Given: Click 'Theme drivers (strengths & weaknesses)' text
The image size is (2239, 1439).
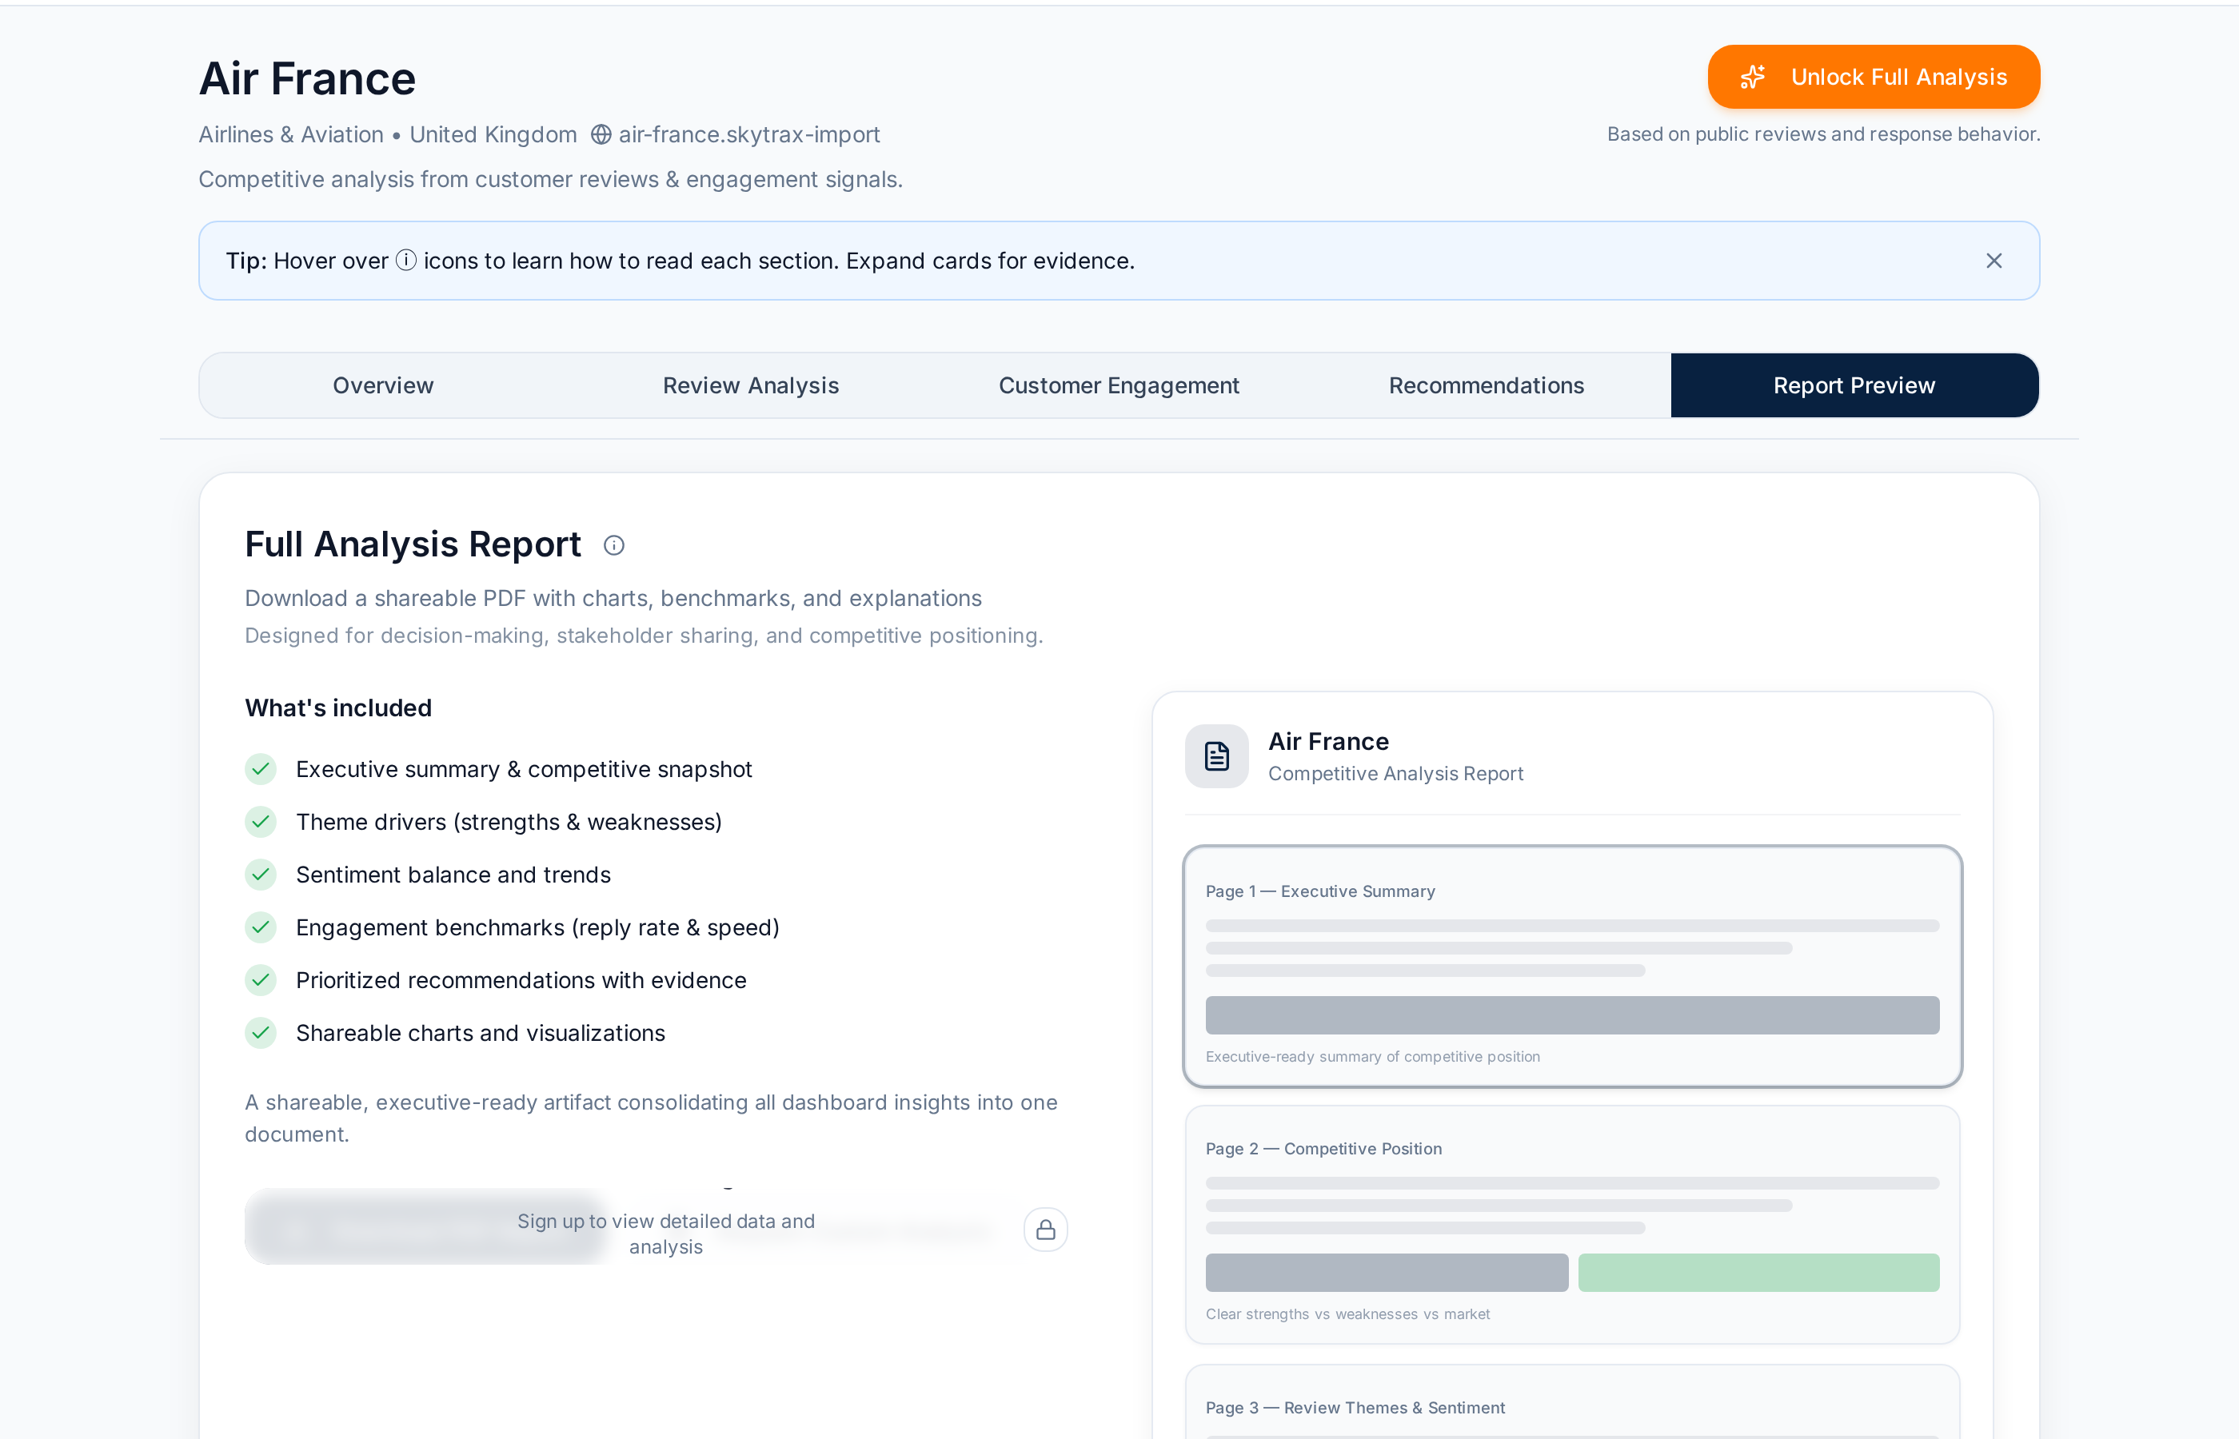Looking at the screenshot, I should click(509, 821).
